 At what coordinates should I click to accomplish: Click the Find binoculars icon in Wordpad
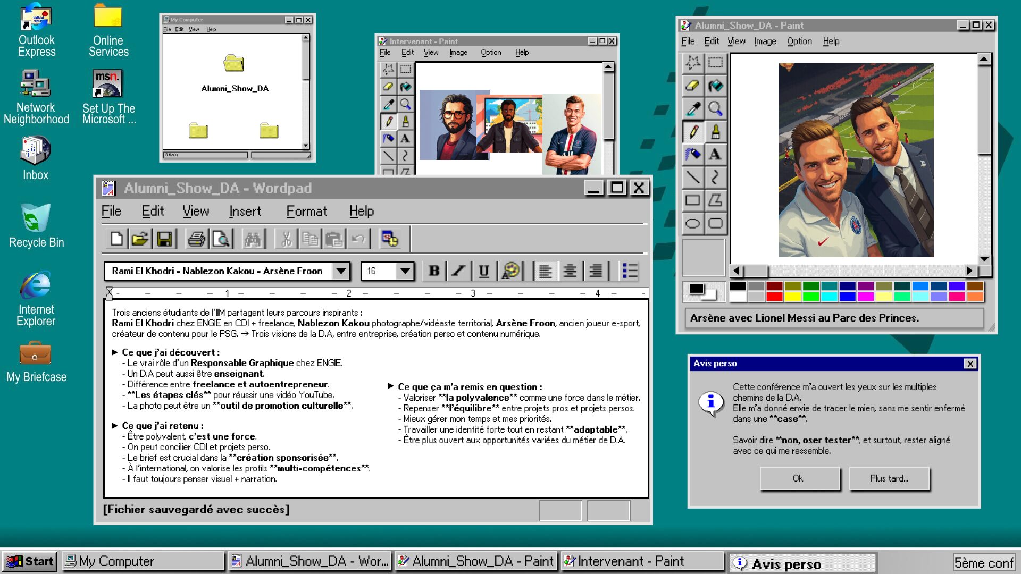253,239
